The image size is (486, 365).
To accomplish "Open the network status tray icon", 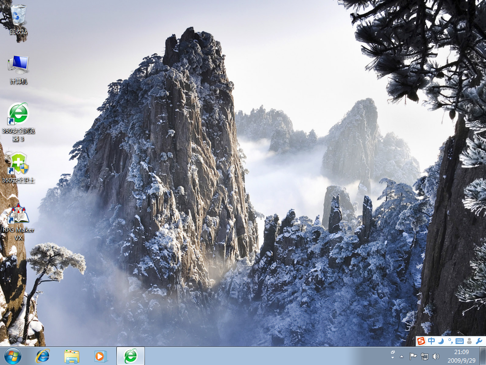I will tap(425, 356).
